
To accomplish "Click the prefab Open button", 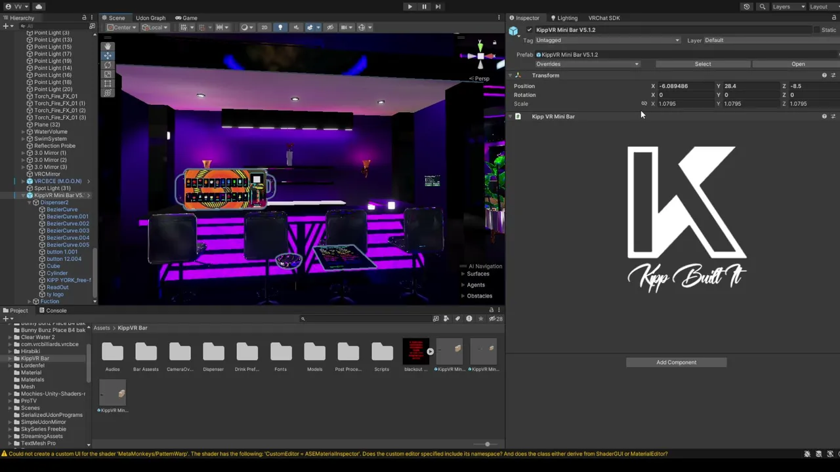I will click(798, 64).
